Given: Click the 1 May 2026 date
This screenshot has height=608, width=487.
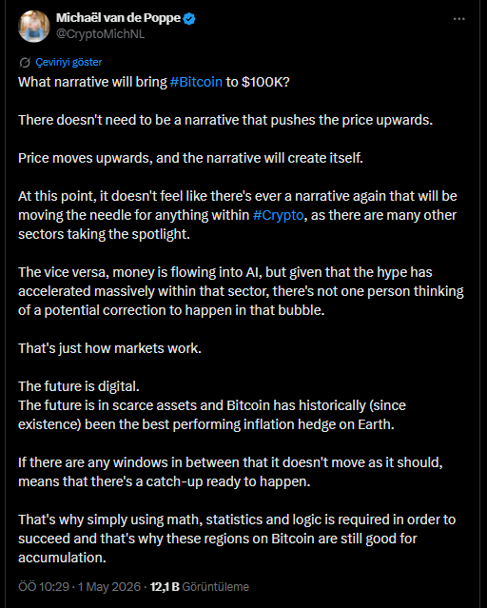Looking at the screenshot, I should coord(109,587).
